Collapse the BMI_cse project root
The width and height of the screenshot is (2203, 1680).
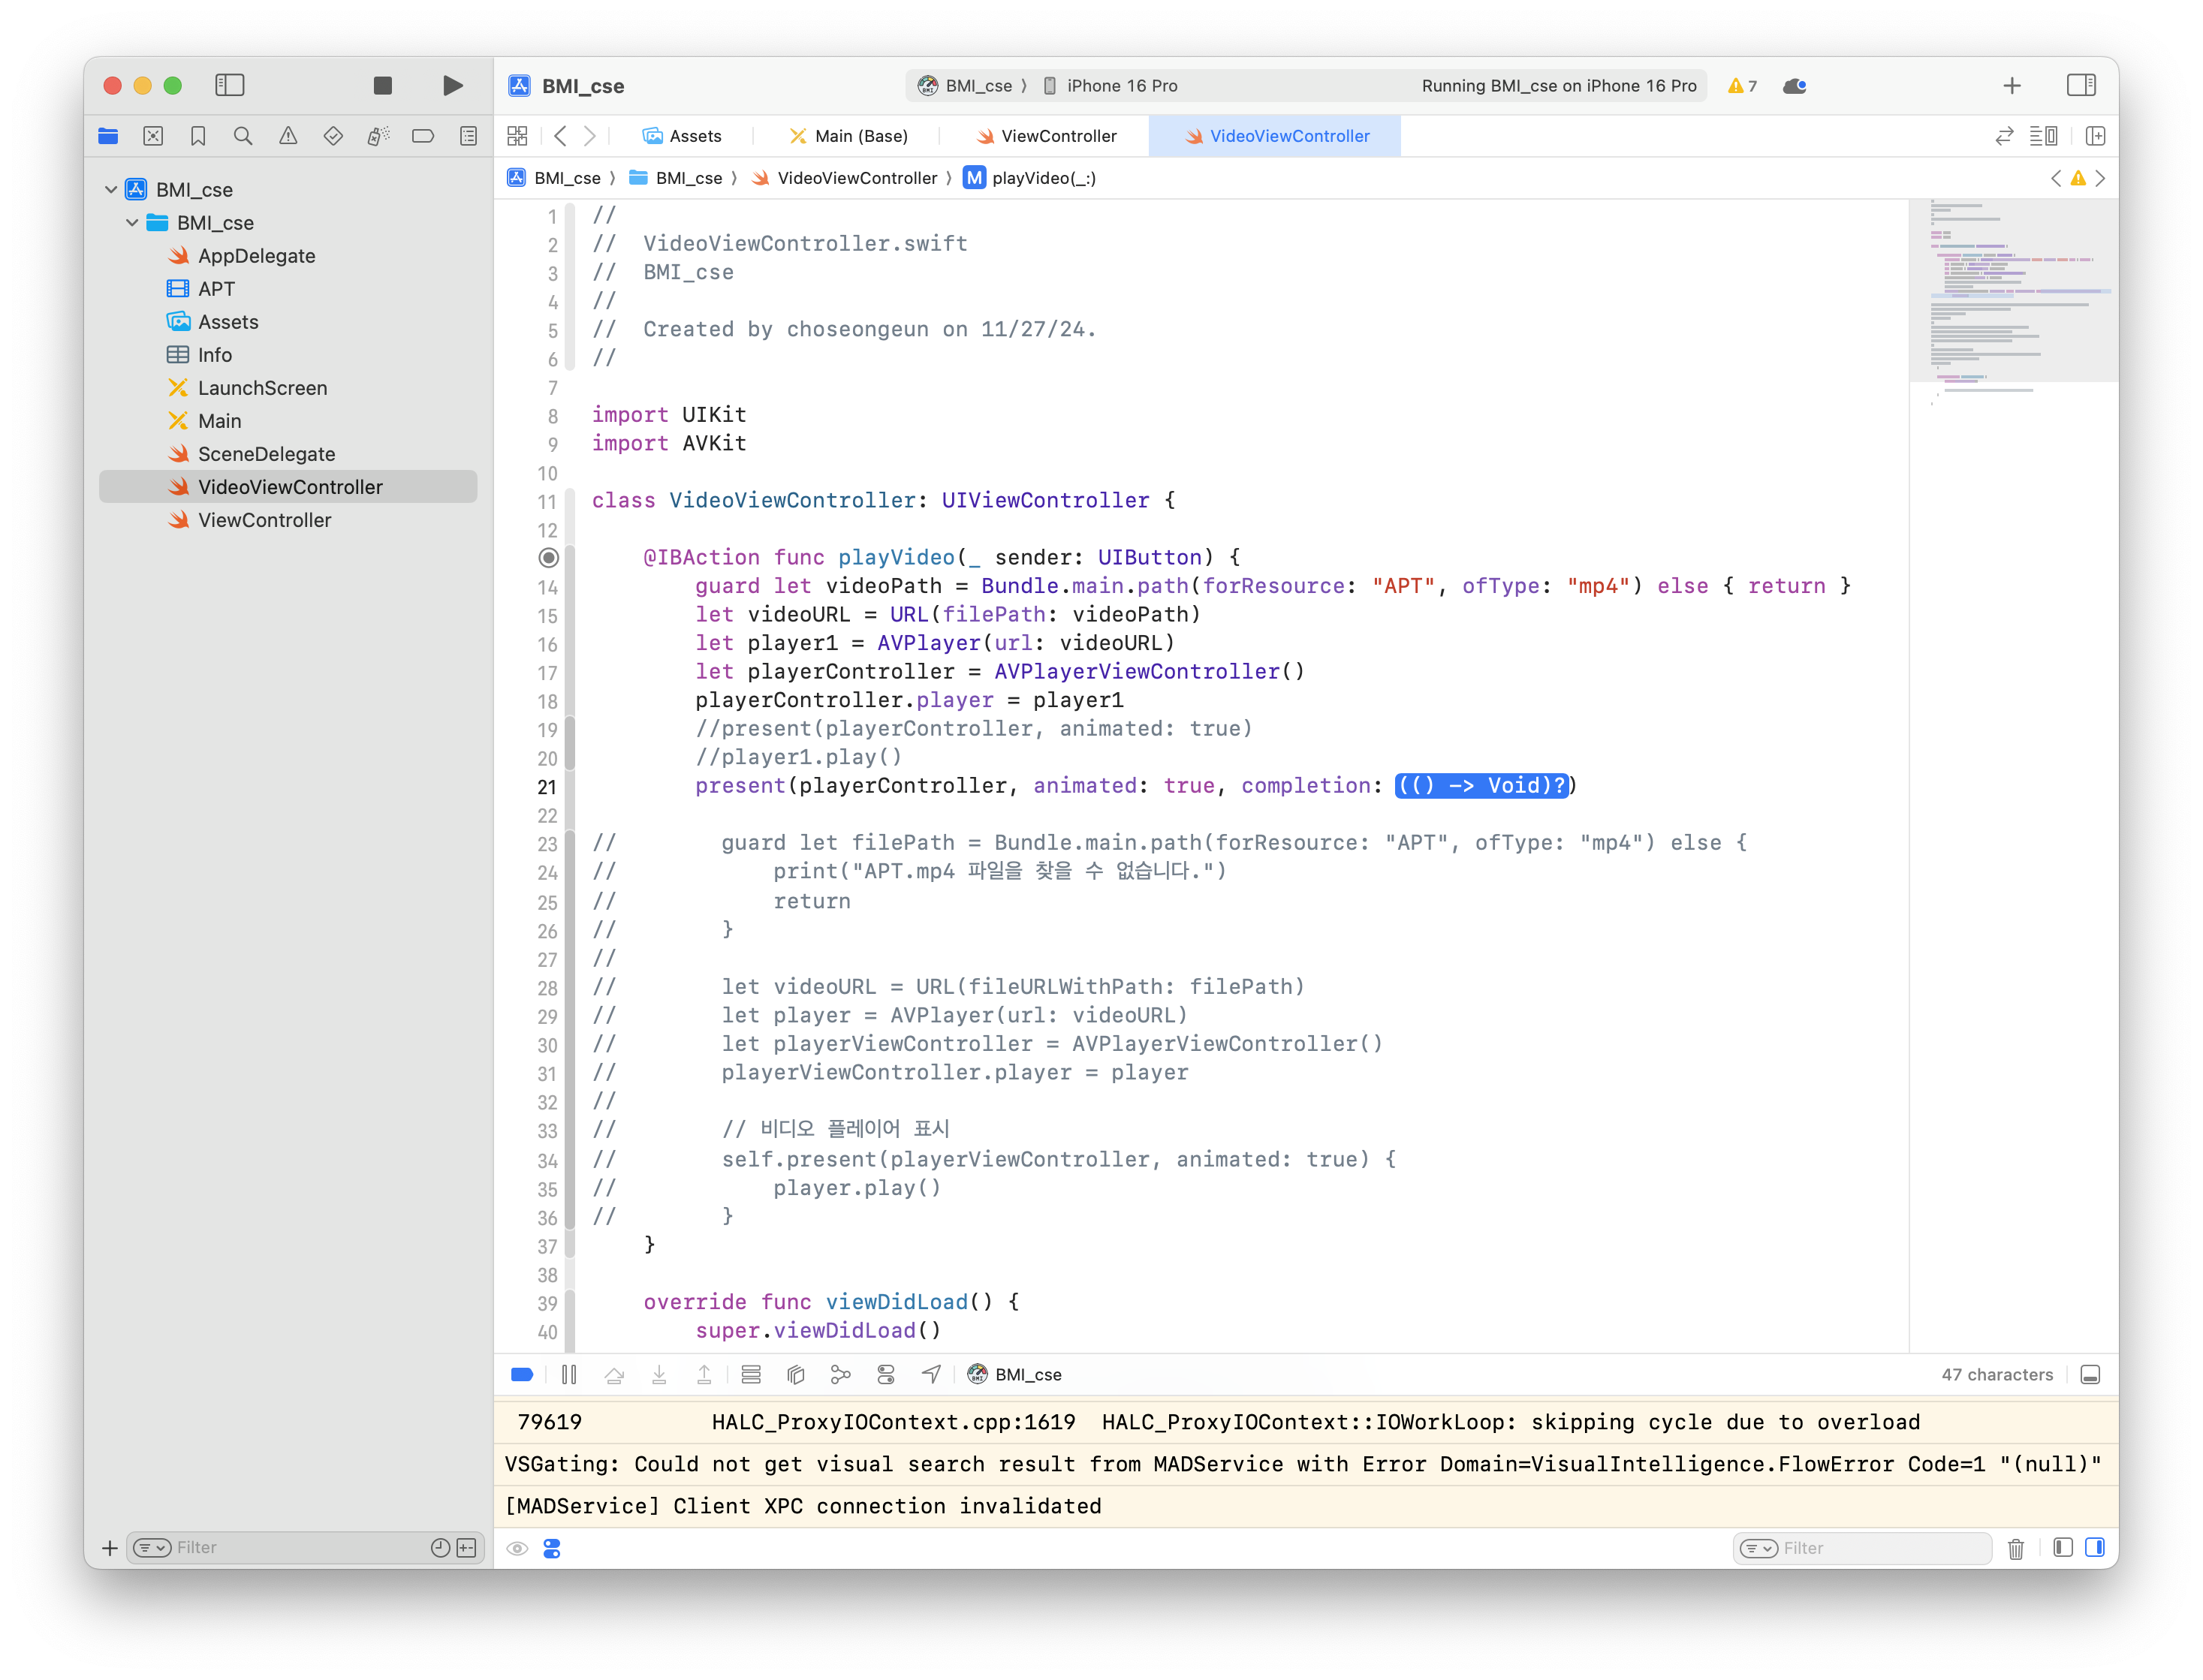click(111, 190)
